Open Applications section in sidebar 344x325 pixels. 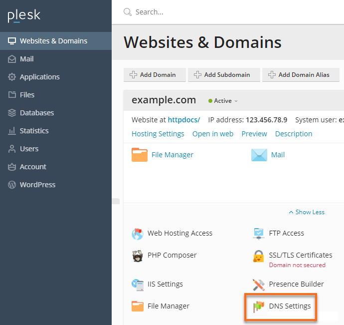coord(56,77)
